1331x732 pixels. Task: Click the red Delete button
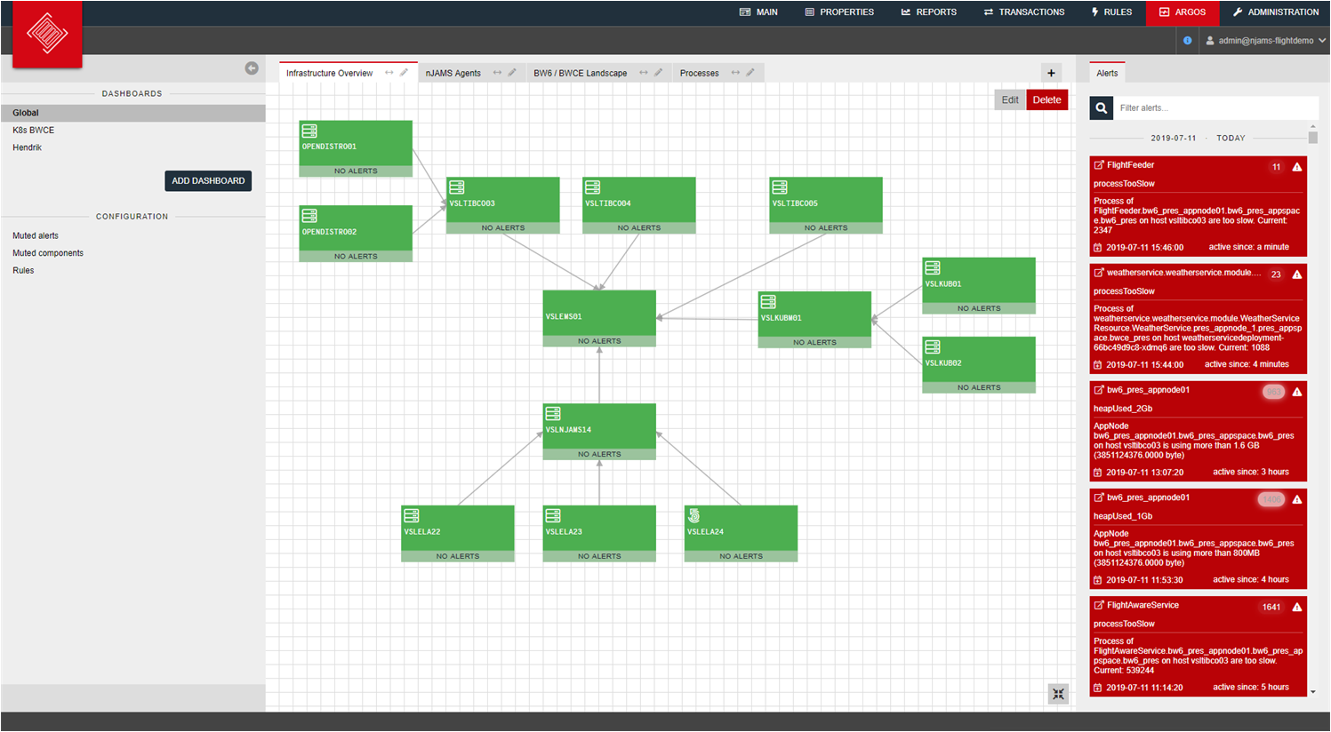coord(1046,100)
